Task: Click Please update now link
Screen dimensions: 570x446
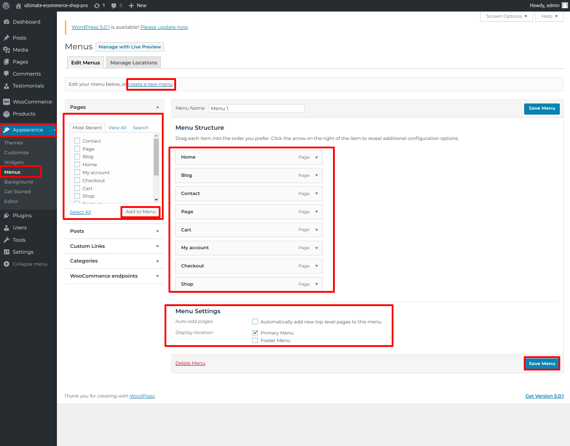Action: [164, 27]
